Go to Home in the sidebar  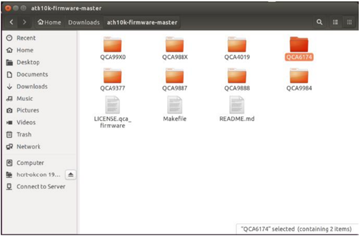[39, 50]
